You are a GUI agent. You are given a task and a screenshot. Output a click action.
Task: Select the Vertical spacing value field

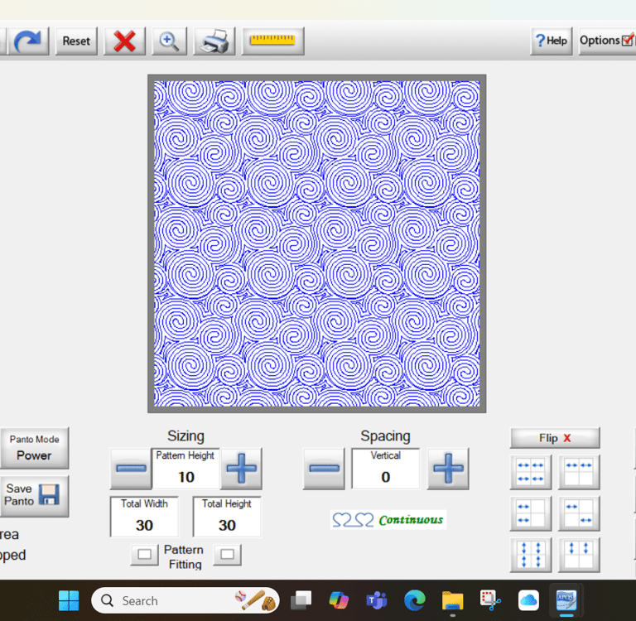[385, 469]
